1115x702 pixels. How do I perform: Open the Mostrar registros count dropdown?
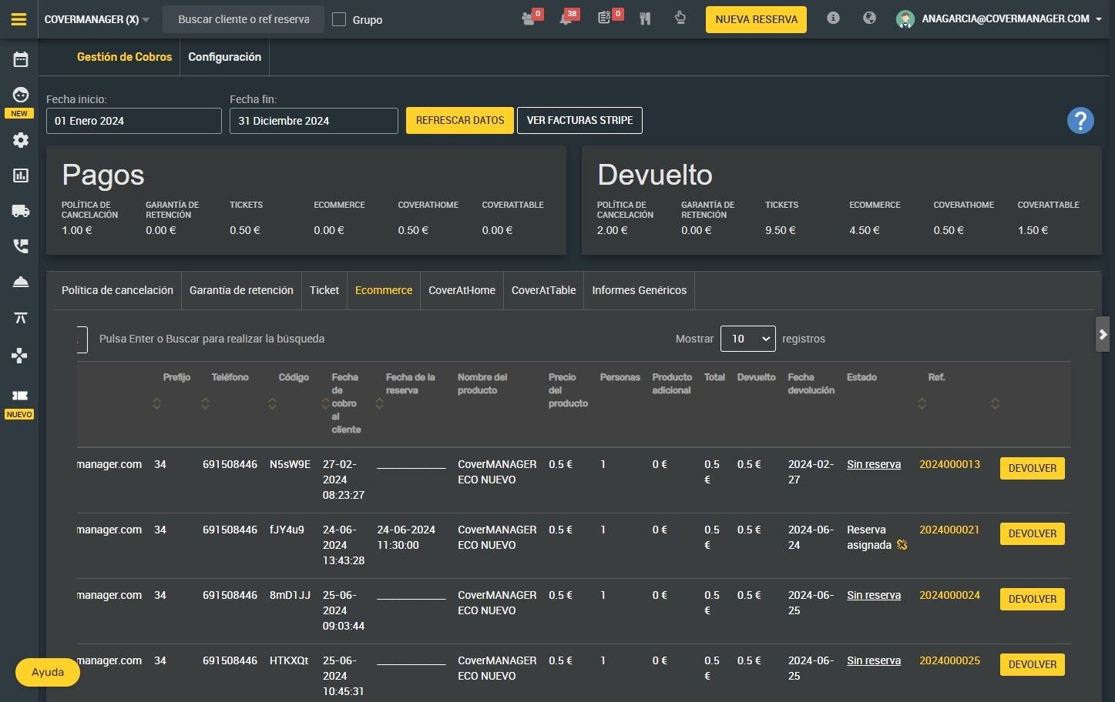(747, 339)
